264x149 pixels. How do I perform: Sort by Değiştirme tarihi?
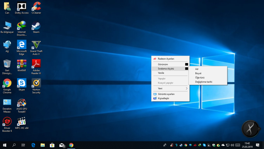tap(204, 82)
